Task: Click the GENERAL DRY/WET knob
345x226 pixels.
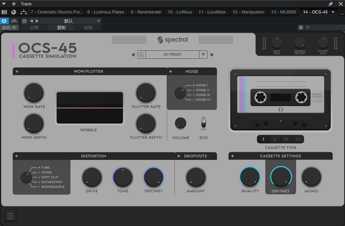Action: [300, 42]
